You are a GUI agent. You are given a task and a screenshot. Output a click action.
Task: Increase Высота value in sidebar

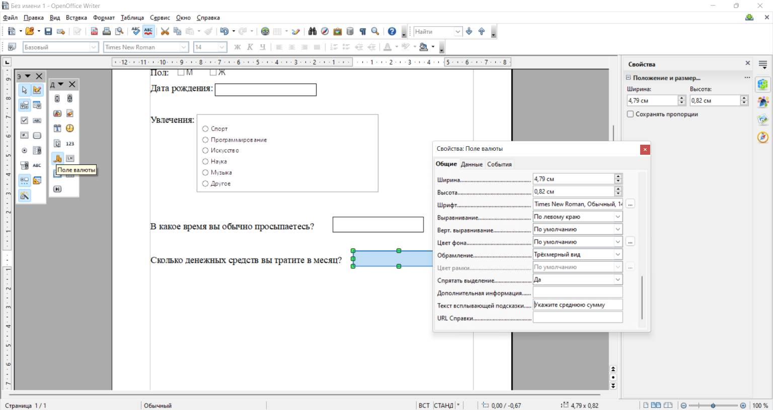[744, 98]
